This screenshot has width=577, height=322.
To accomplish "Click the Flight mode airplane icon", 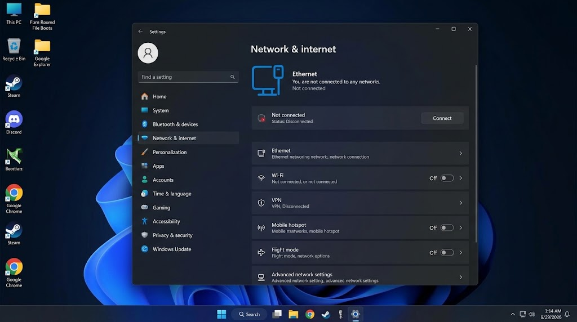I will [x=261, y=253].
